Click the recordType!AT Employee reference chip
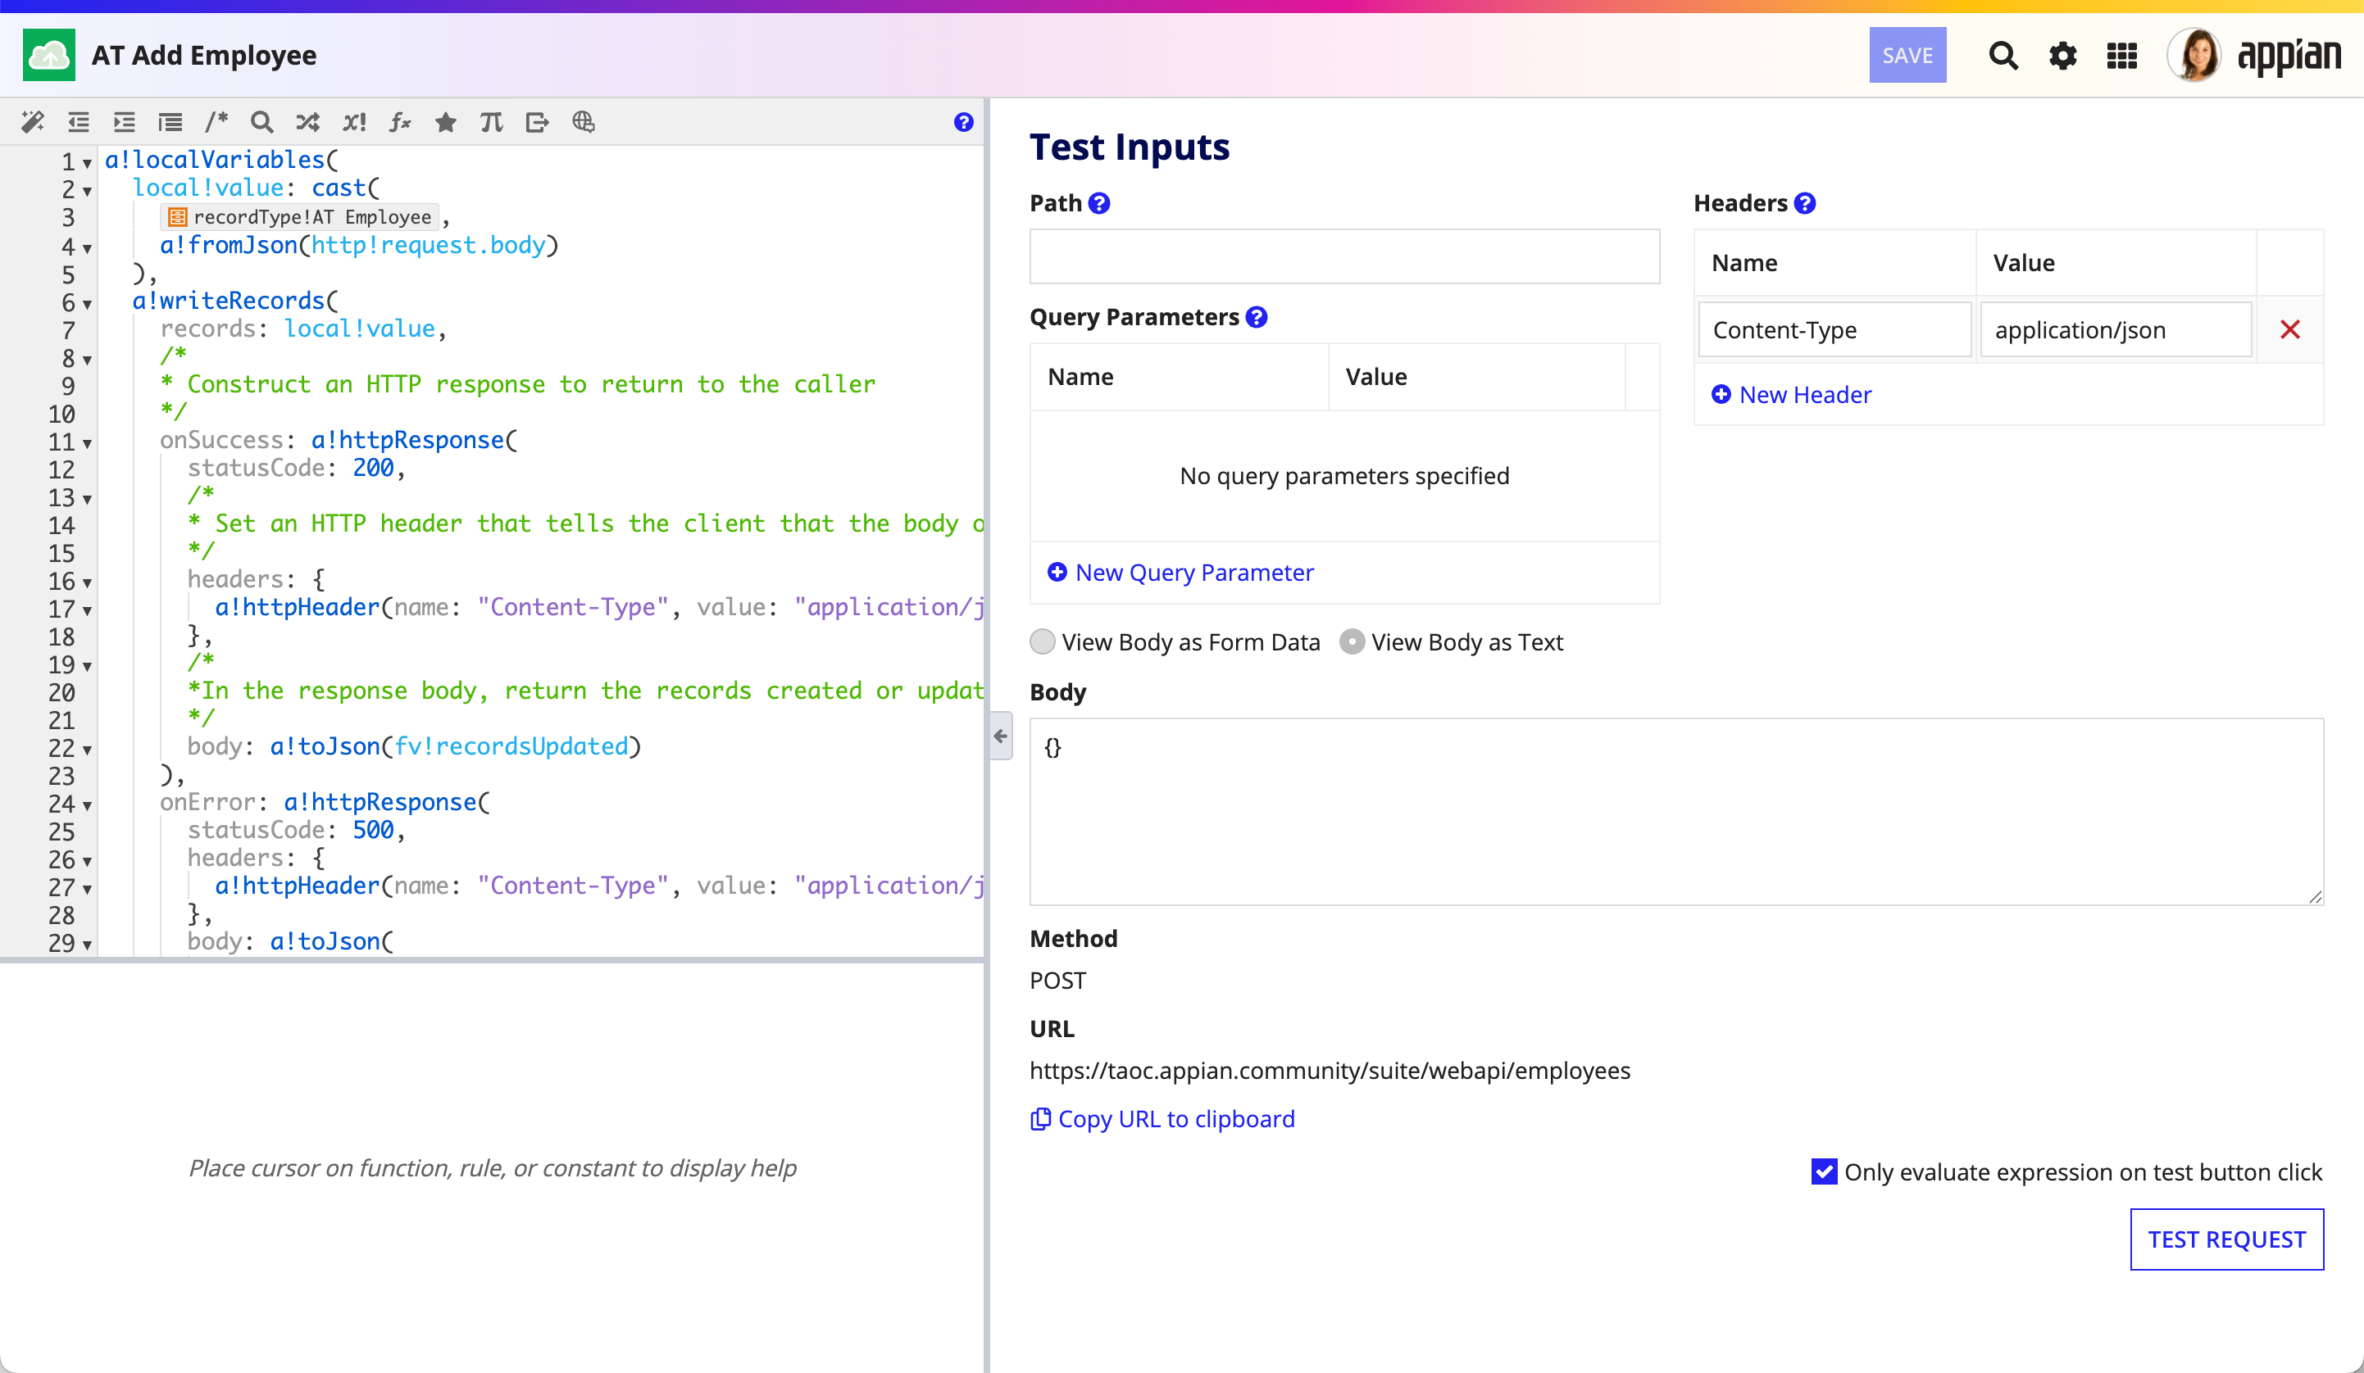Image resolution: width=2364 pixels, height=1373 pixels. (299, 218)
